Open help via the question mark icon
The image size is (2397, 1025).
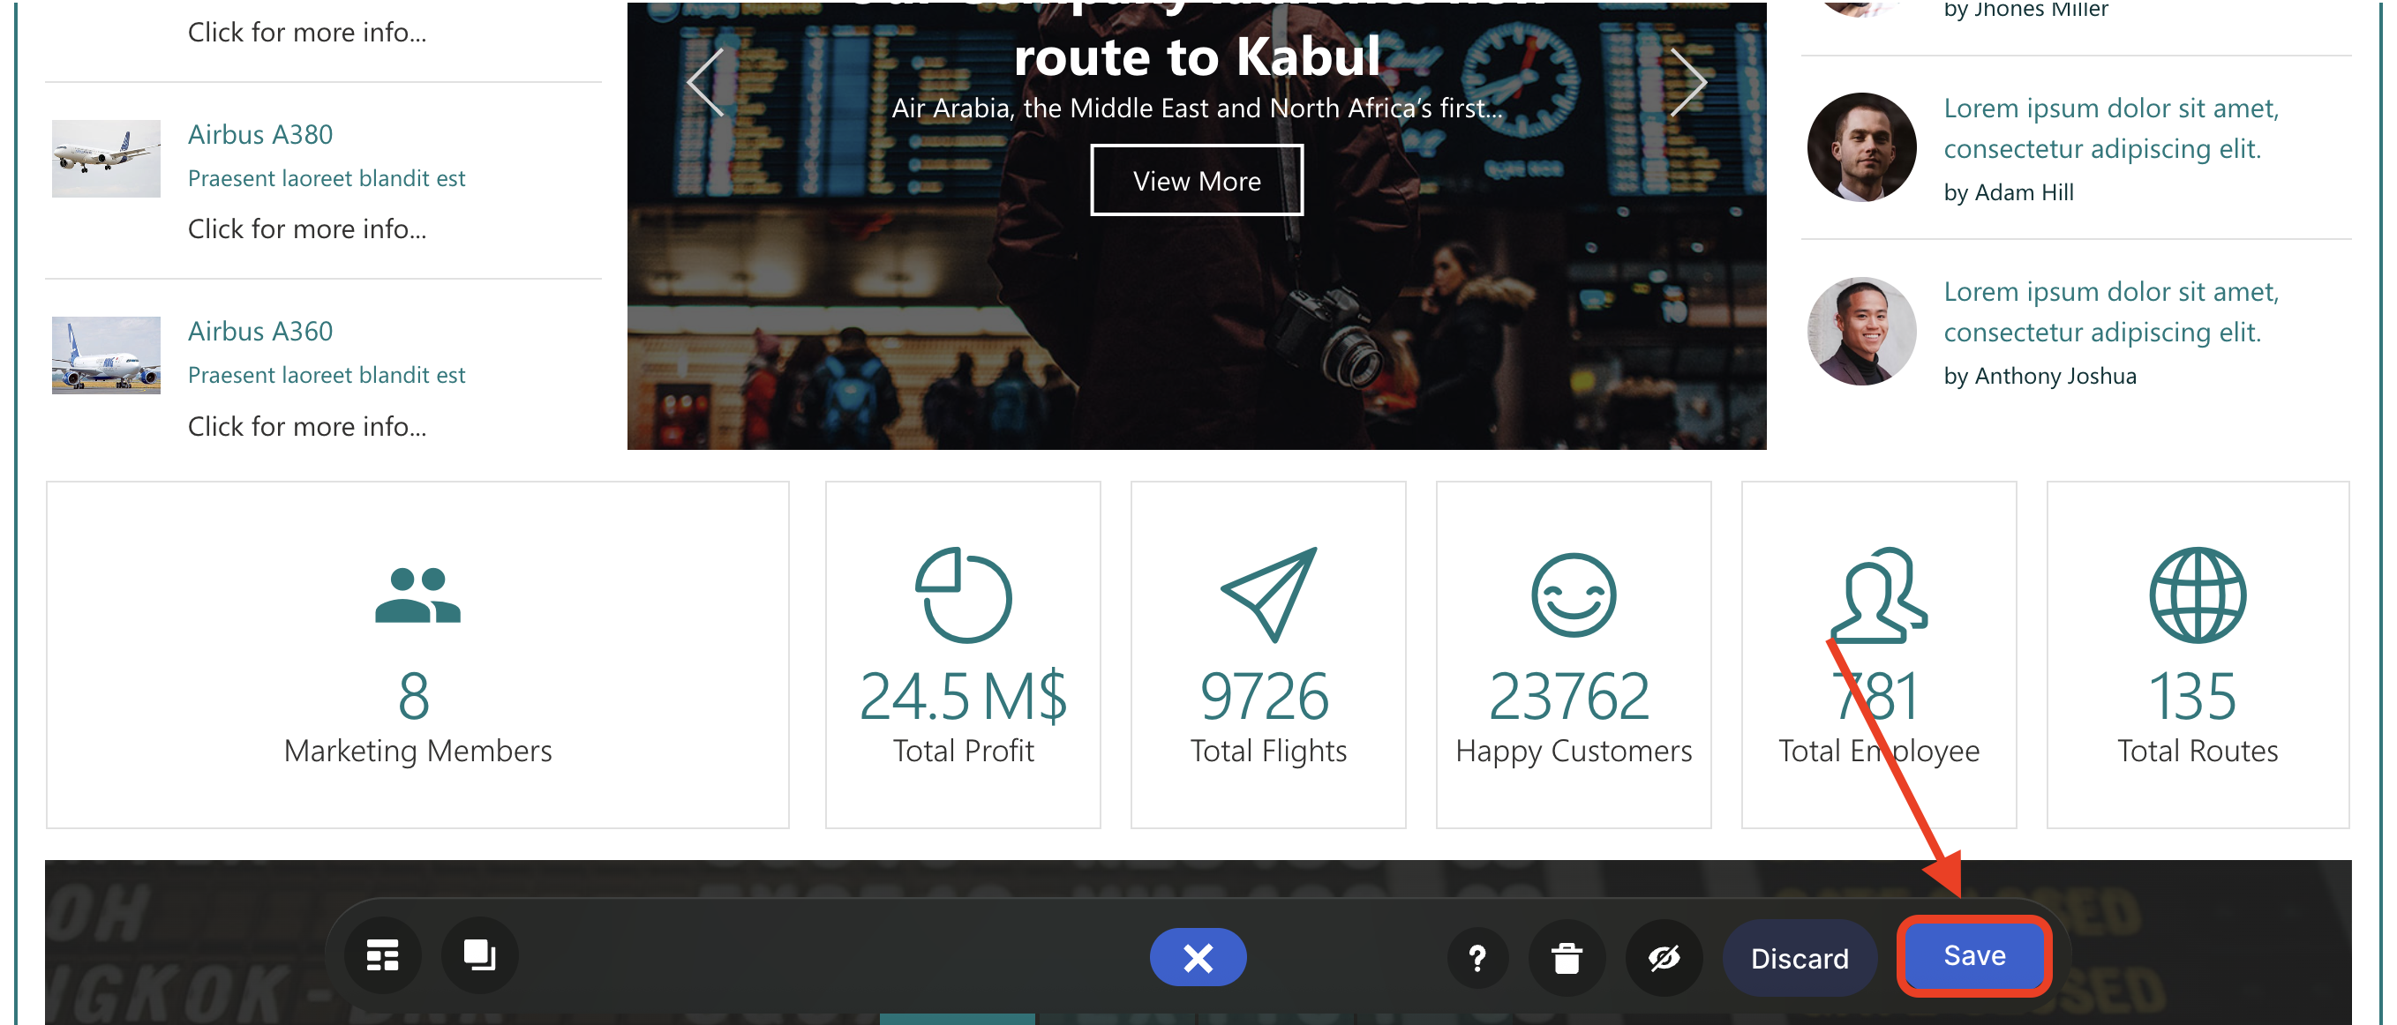coord(1477,958)
